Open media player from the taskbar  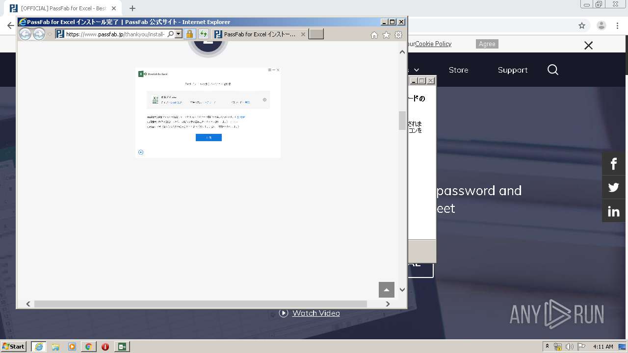coord(72,347)
